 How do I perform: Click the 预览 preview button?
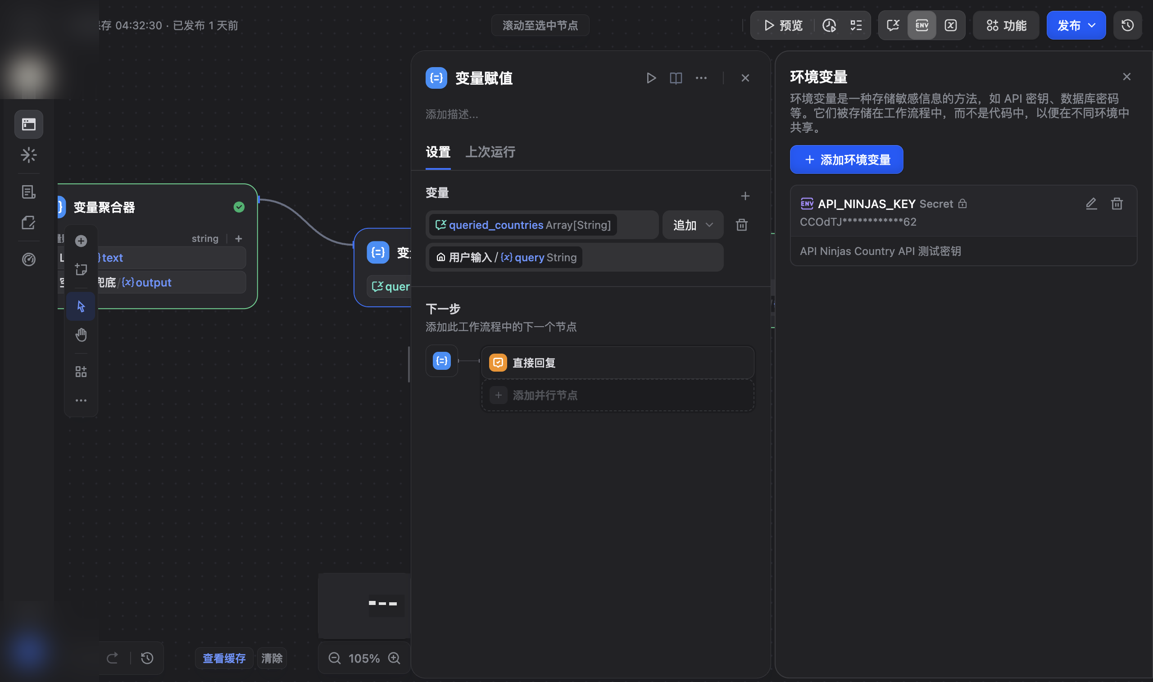[x=783, y=25]
